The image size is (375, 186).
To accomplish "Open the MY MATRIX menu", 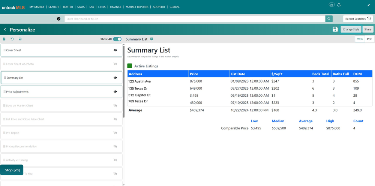I will click(x=37, y=7).
